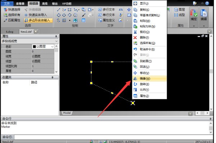Viewport: 216px width, 143px height.
Task: Open the 6.dwg document tab
Action: 10,32
